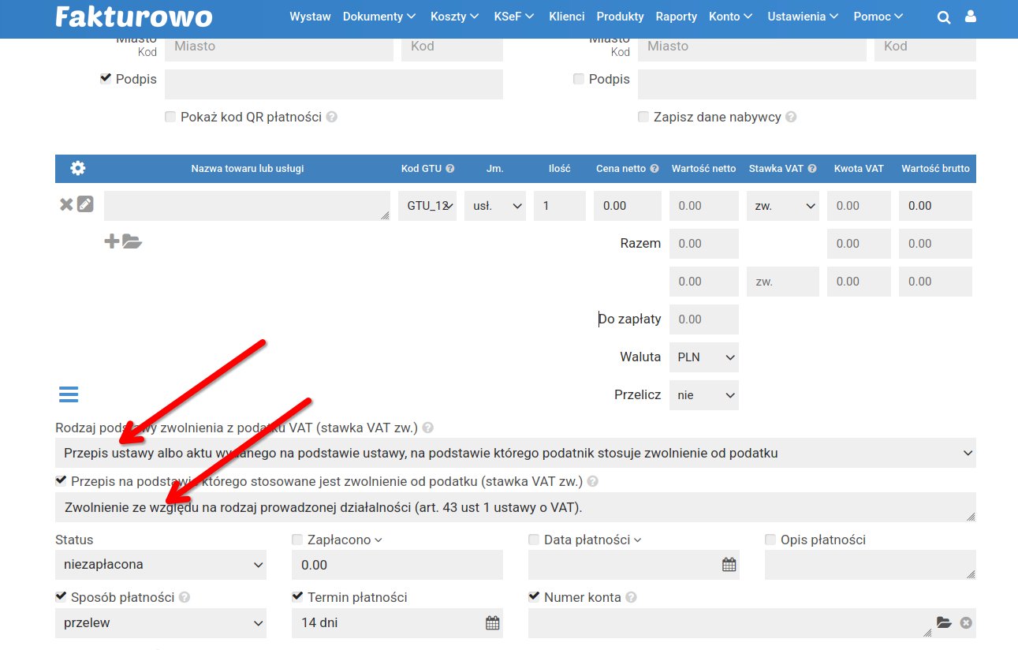Click the search magnifier icon in header
The height and width of the screenshot is (650, 1018).
943,17
